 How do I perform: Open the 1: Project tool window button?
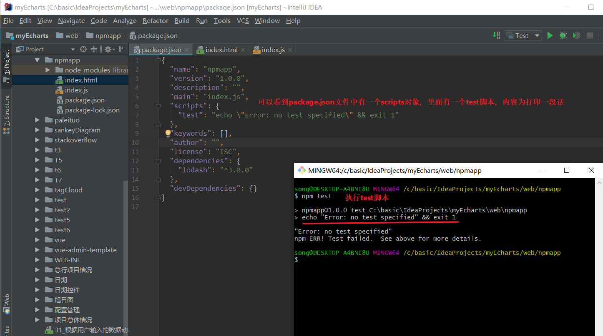pos(6,65)
